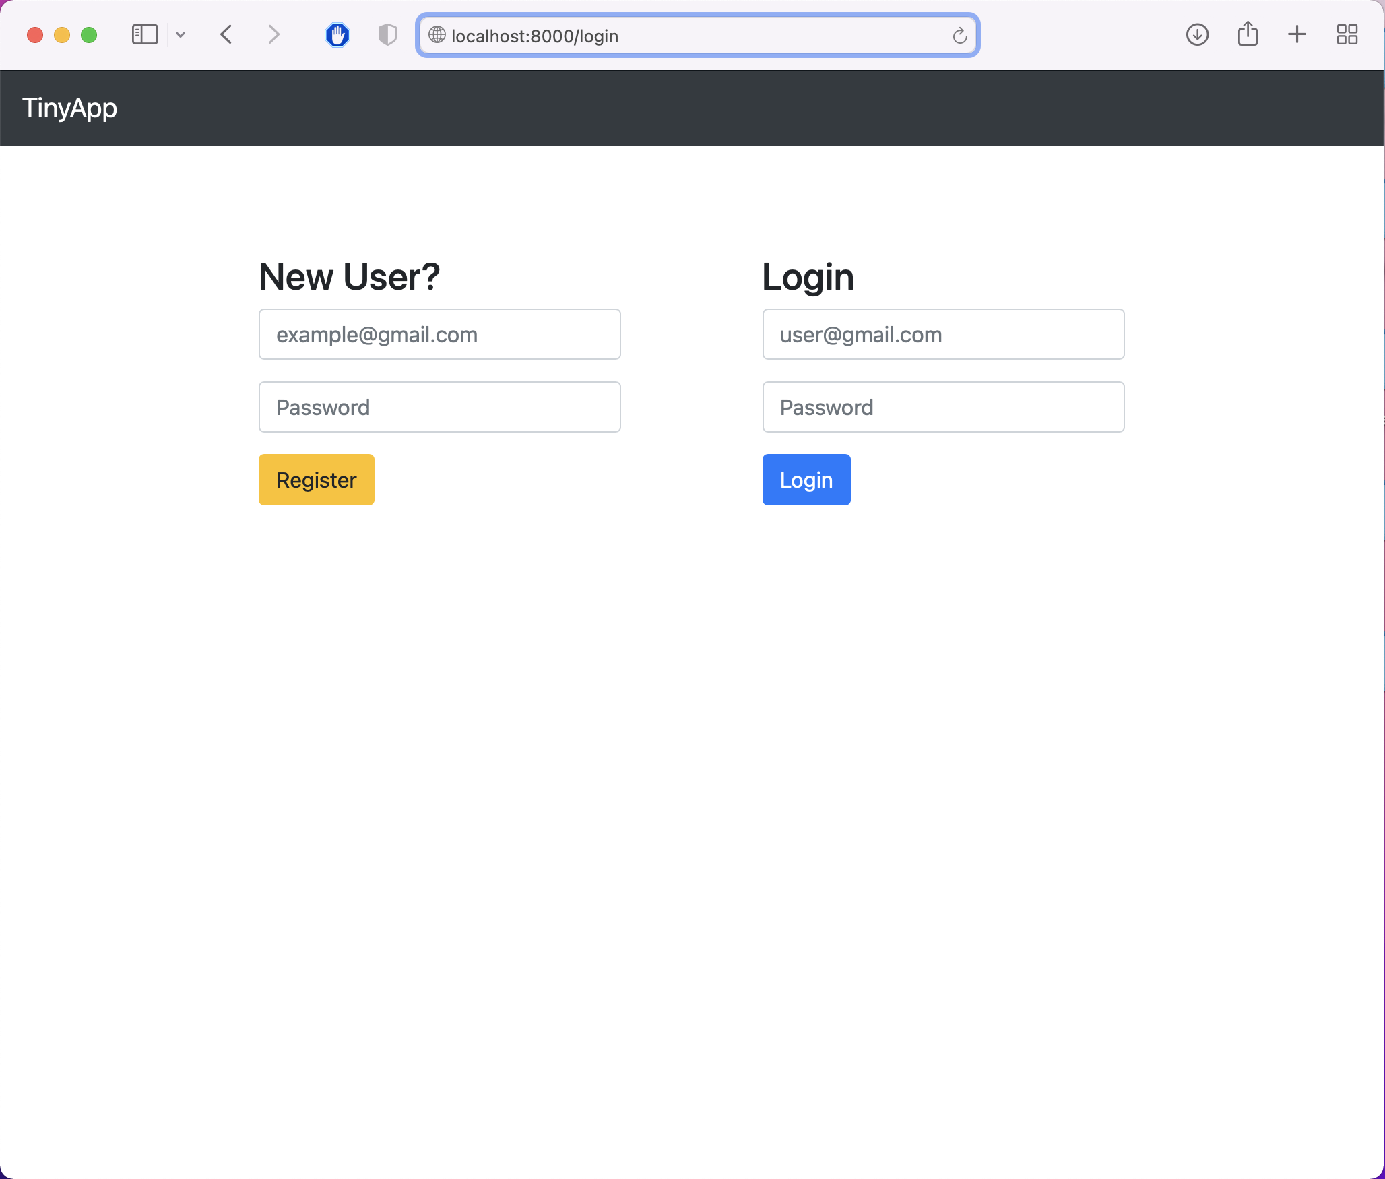The width and height of the screenshot is (1385, 1179).
Task: Click the globe icon in the address bar
Action: (x=437, y=35)
